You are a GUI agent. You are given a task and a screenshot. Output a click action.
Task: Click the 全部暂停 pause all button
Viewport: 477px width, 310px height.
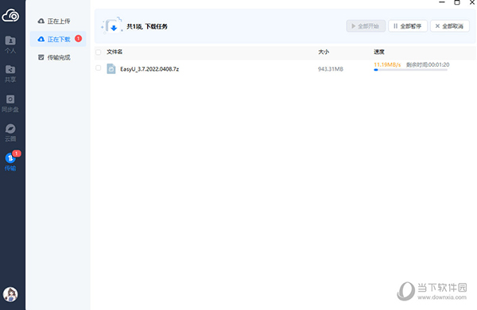coord(408,26)
